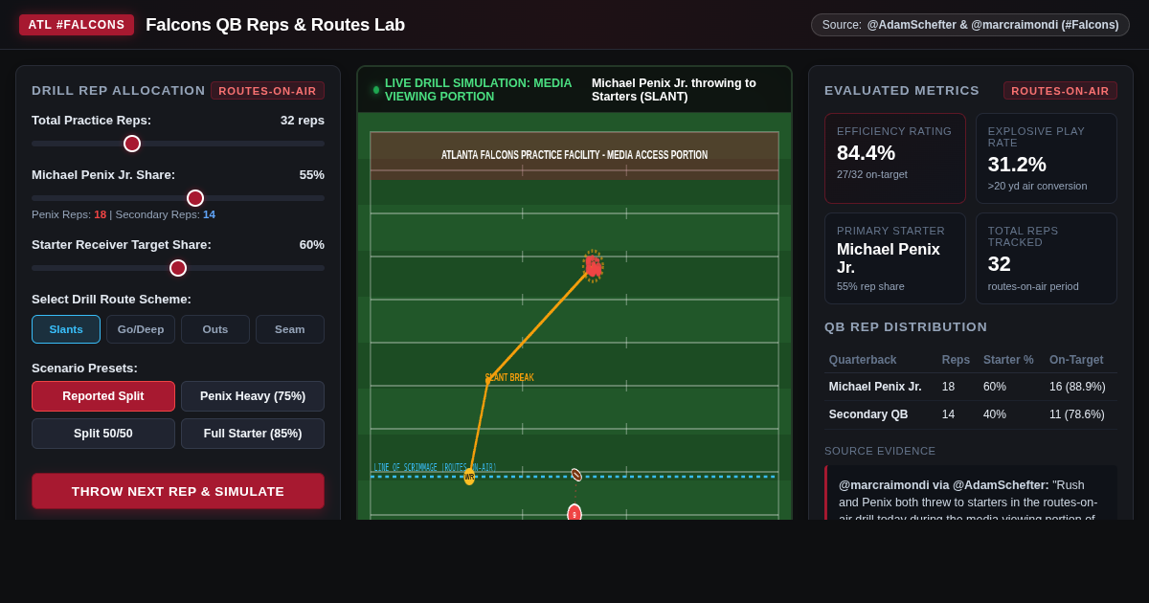Click the Falcons QB Reps & Routes Lab title
Image resolution: width=1149 pixels, height=603 pixels.
pyautogui.click(x=275, y=25)
